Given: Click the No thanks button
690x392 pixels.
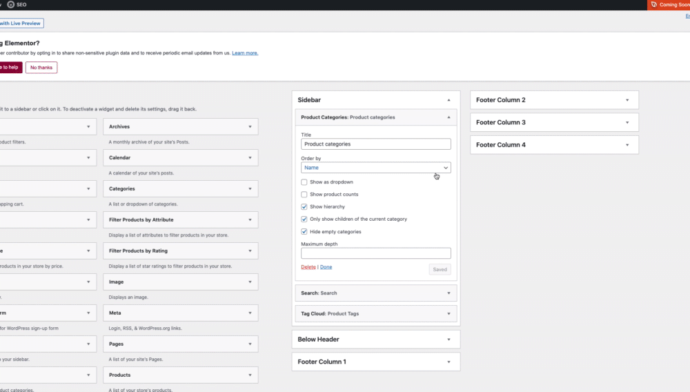Looking at the screenshot, I should (x=41, y=67).
